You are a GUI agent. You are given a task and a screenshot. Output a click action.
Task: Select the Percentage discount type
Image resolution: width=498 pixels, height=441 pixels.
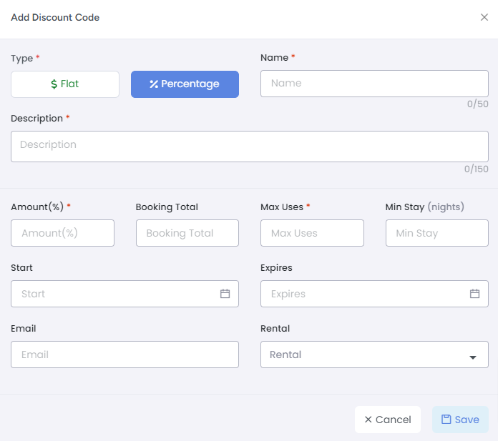click(x=185, y=84)
